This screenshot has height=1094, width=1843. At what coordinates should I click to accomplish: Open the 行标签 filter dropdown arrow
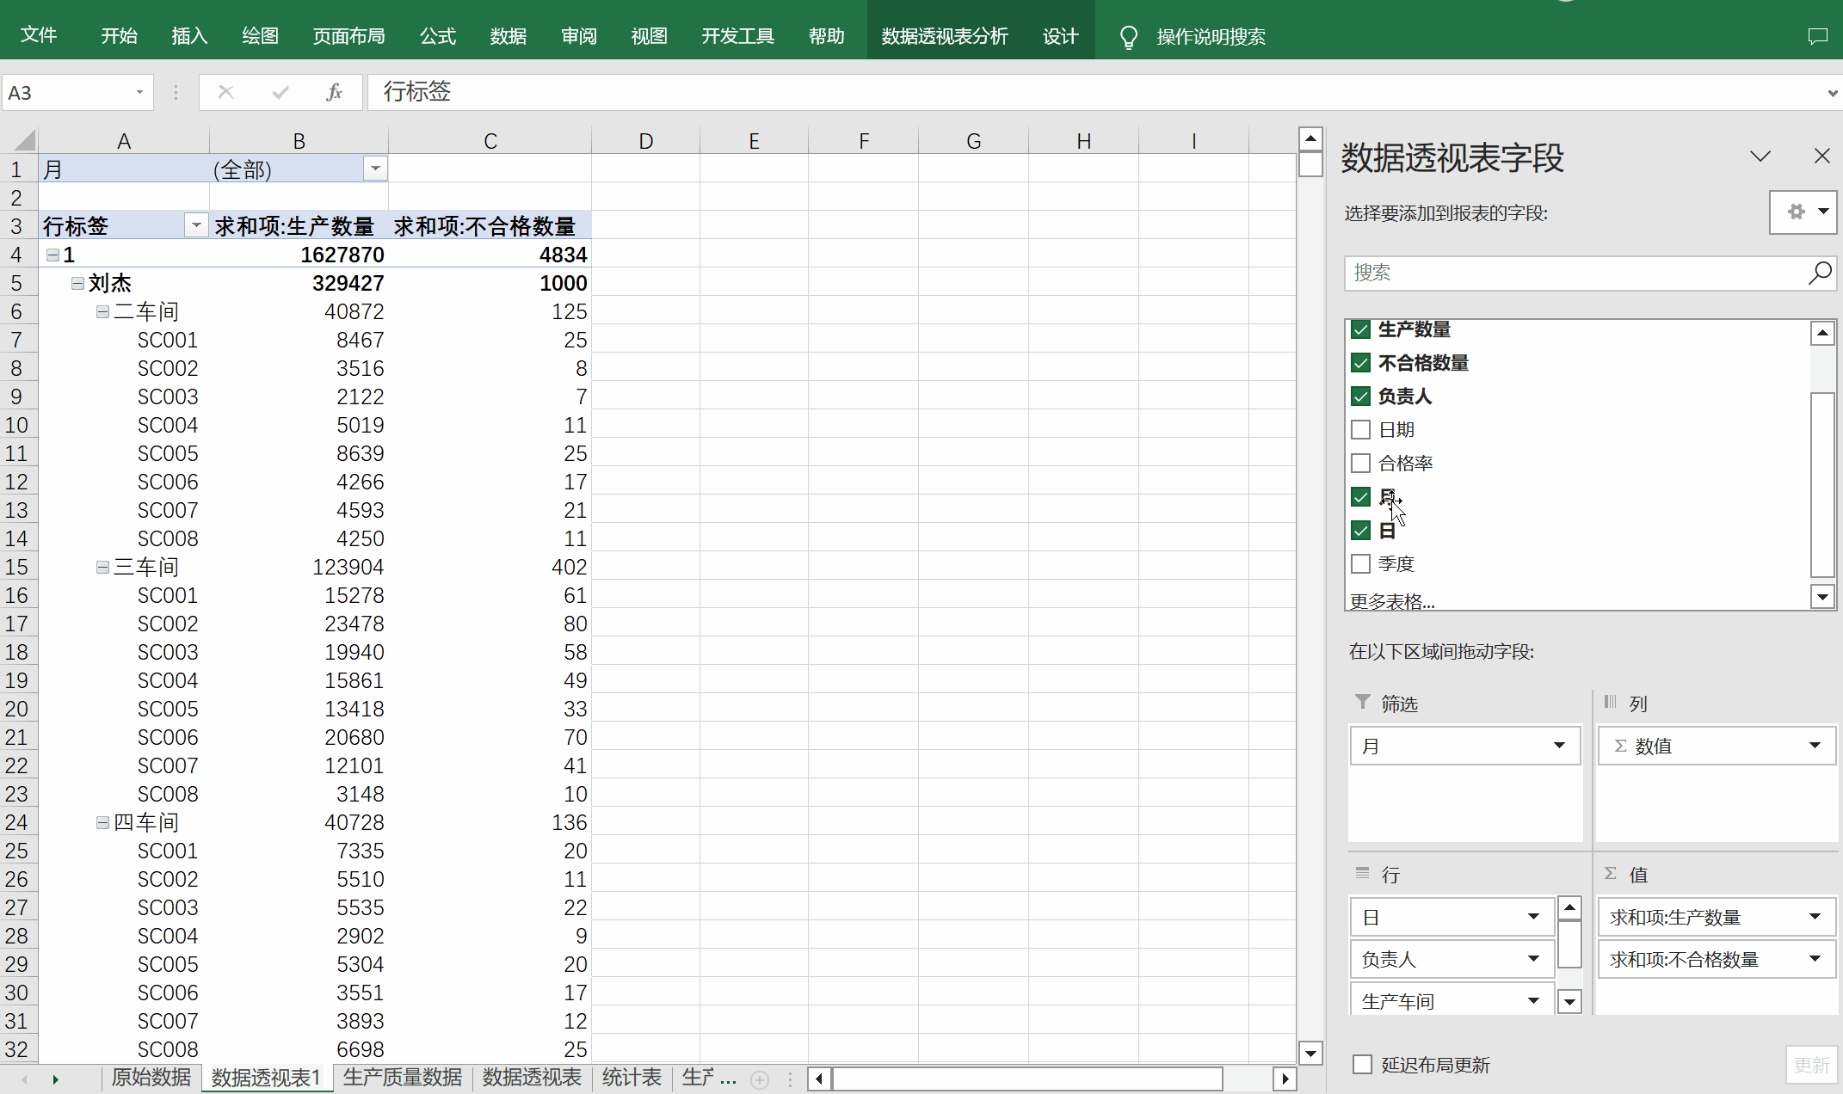tap(196, 226)
